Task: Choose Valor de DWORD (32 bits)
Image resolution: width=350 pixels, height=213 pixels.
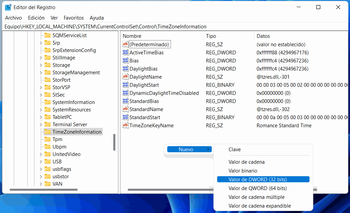Action: tap(258, 180)
